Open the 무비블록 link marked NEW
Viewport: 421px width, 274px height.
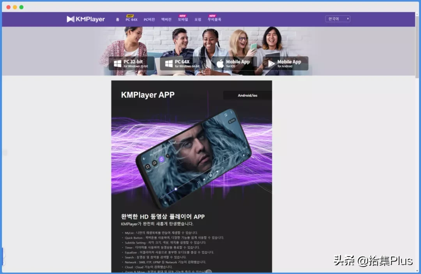click(x=215, y=19)
